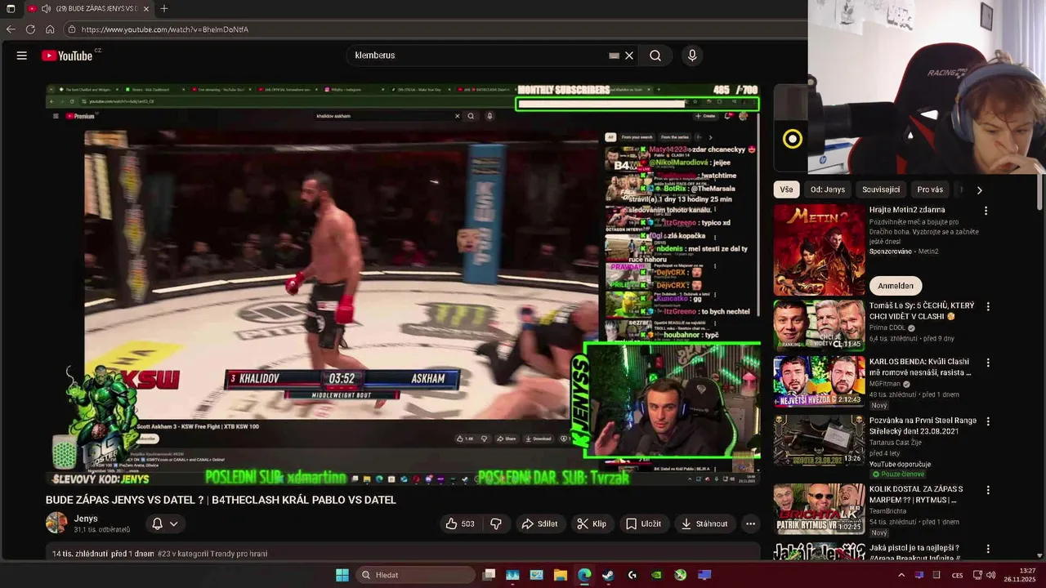Open tab actions menu icon

point(11,9)
